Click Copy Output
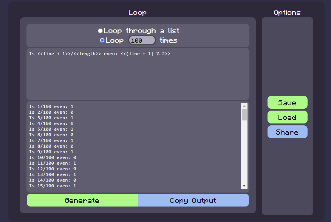This screenshot has width=331, height=222. pos(193,200)
